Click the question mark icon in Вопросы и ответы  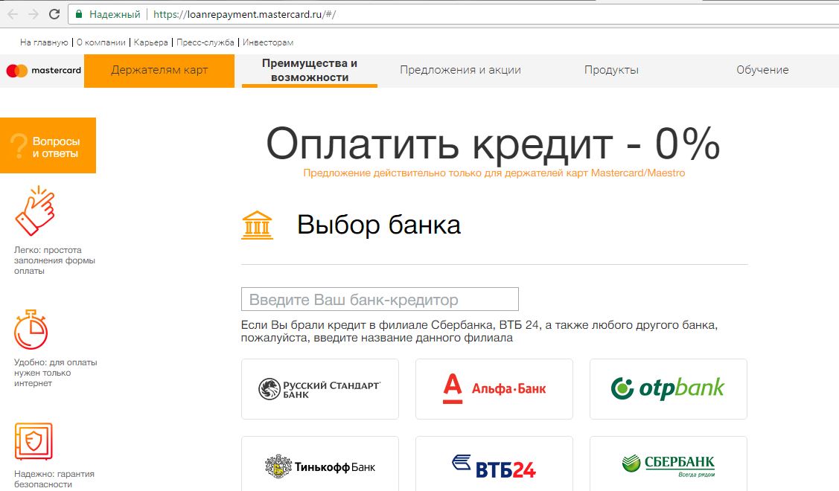coord(19,146)
